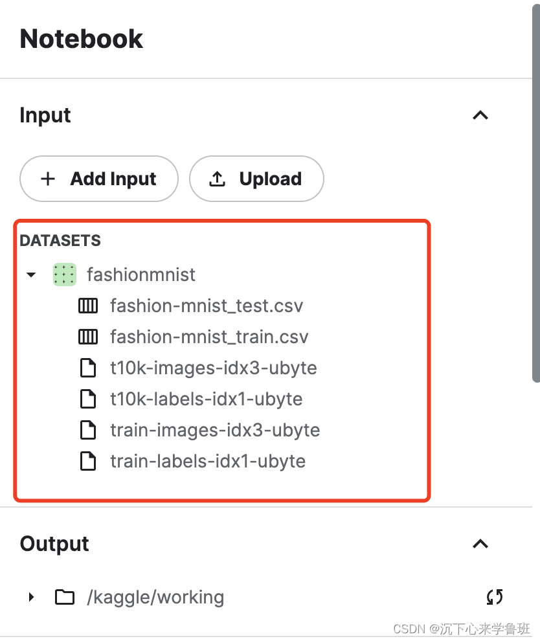
Task: Select the fashionmnist dataset name
Action: pyautogui.click(x=141, y=275)
